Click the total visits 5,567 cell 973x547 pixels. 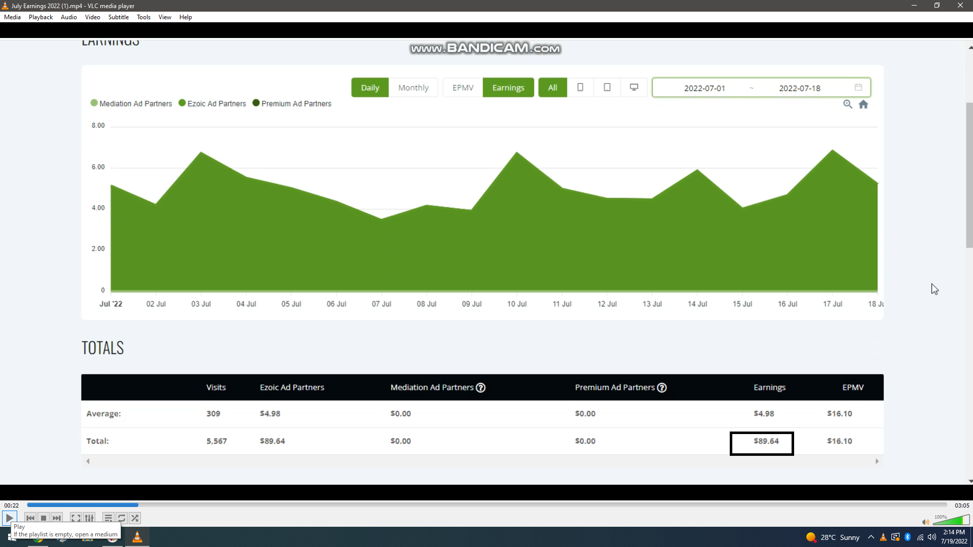(216, 441)
